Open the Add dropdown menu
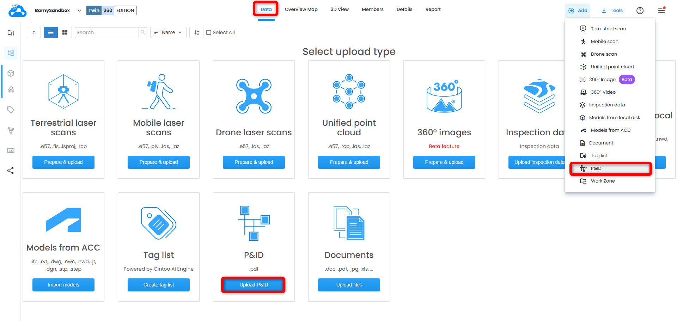The image size is (677, 321). (x=578, y=11)
